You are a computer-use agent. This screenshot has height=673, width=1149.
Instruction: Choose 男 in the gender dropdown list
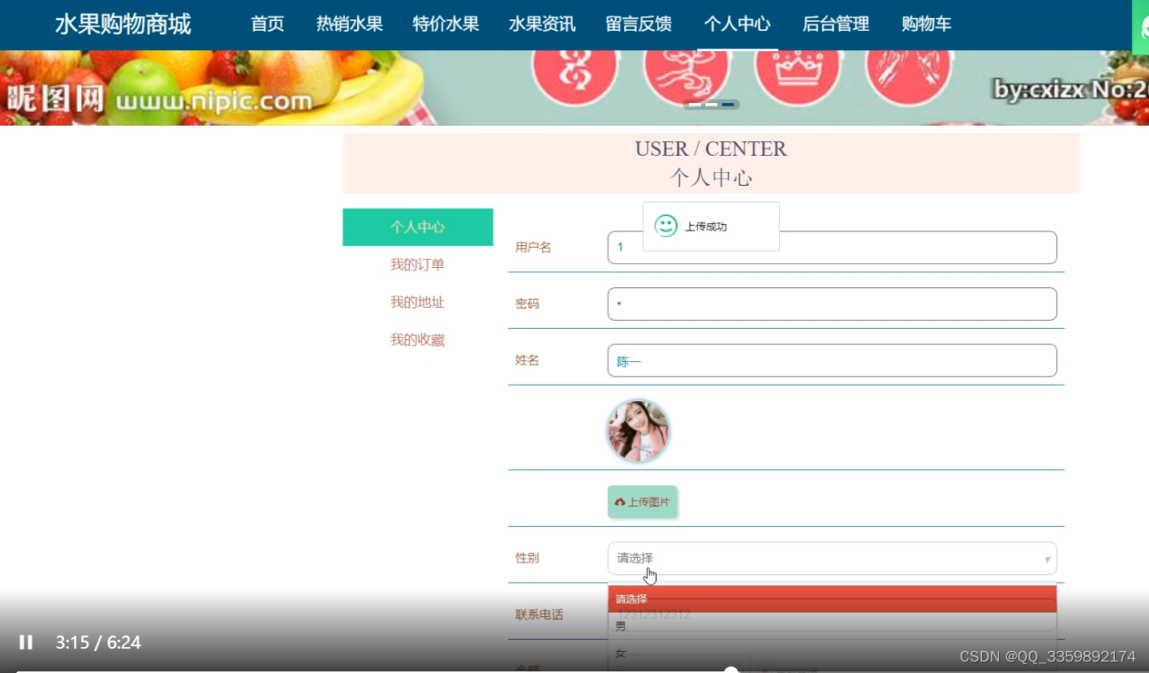pos(832,626)
